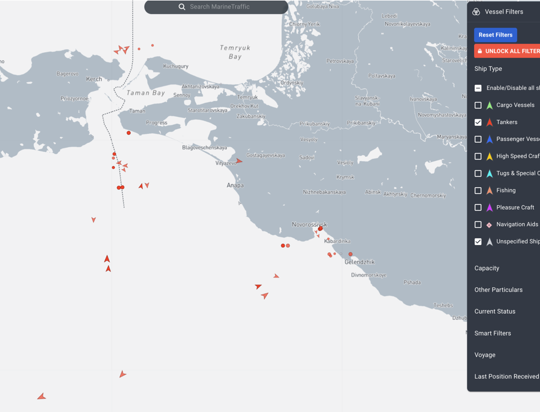The width and height of the screenshot is (540, 412).
Task: Click the Search MarineTraffic input field
Action: [x=225, y=7]
